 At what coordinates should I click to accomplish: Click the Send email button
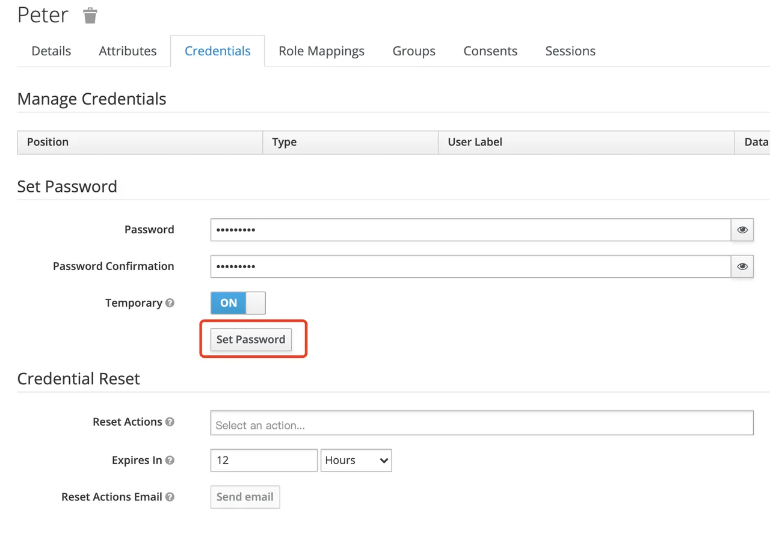tap(245, 497)
